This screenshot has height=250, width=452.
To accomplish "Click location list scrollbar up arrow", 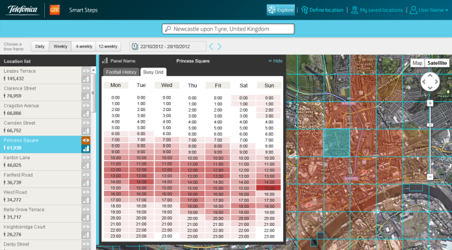I will [94, 70].
